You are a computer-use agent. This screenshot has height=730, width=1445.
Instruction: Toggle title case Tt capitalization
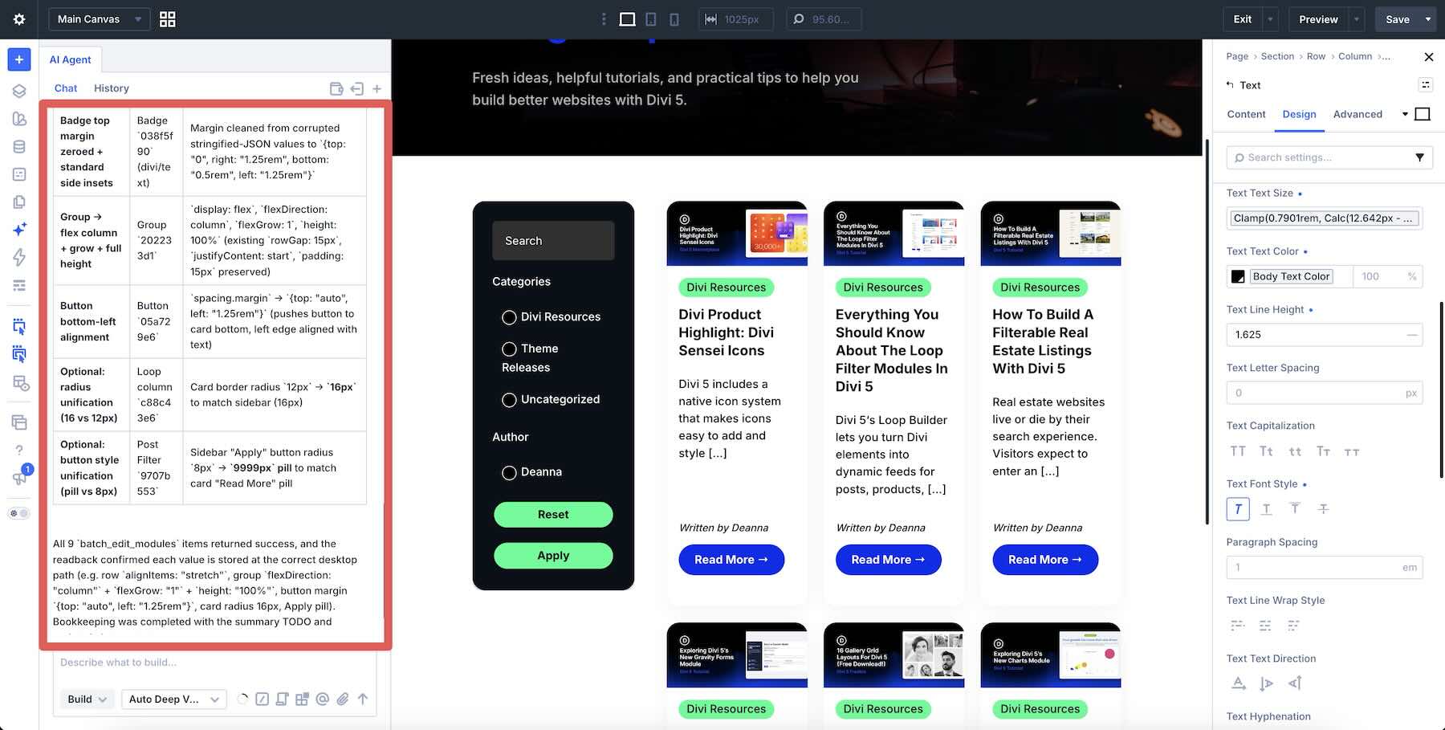1266,451
